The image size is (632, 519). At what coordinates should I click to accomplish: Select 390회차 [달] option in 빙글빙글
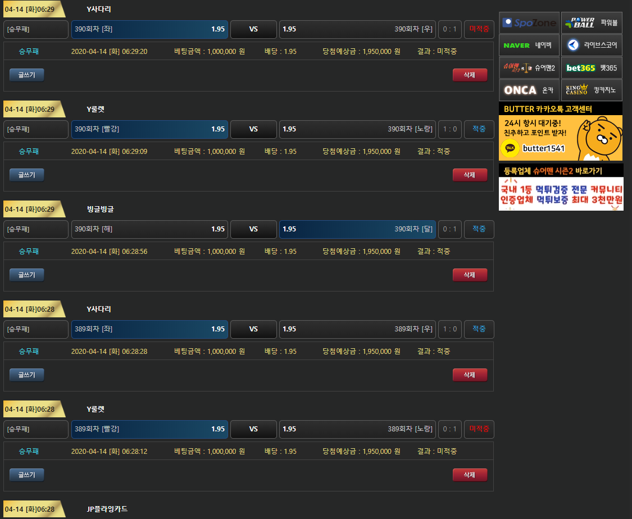357,229
